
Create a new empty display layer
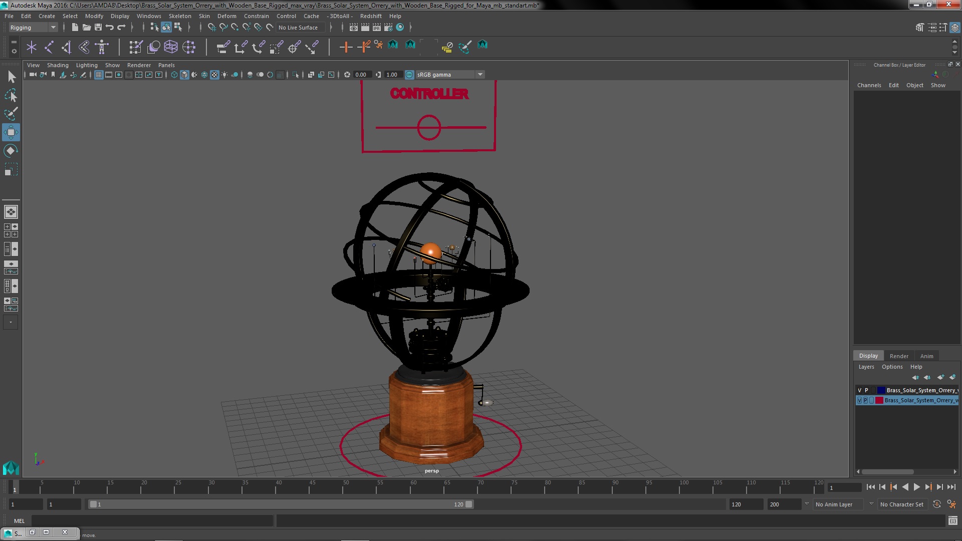click(940, 377)
